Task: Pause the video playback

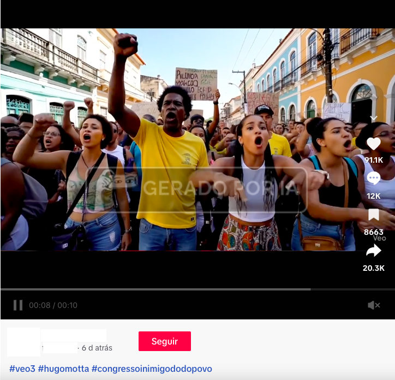Action: tap(18, 305)
